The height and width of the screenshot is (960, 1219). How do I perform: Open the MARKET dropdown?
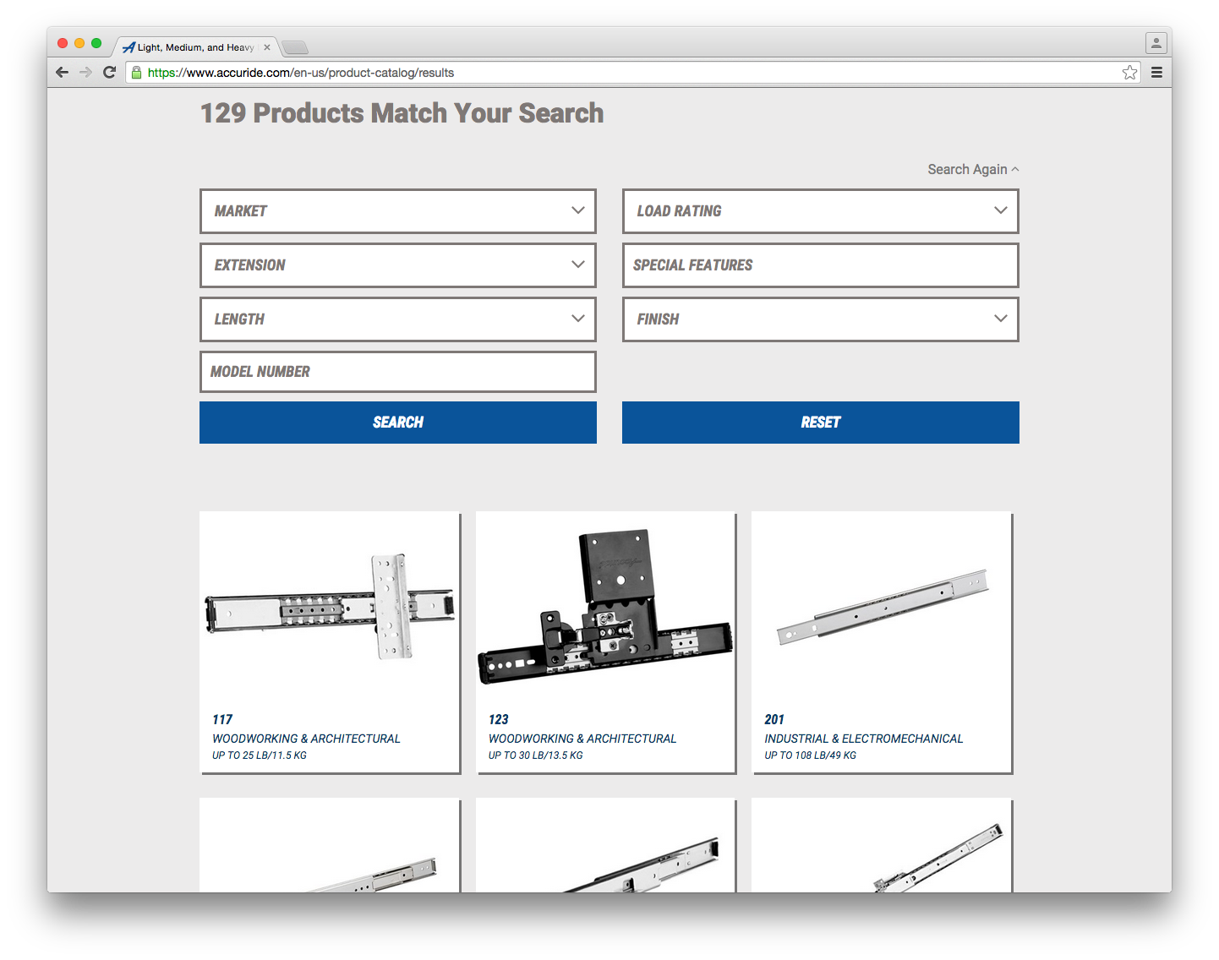click(x=397, y=211)
